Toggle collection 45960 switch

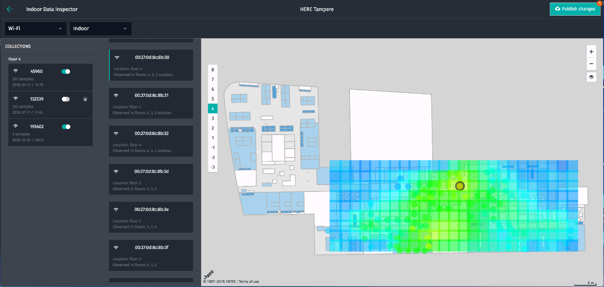coord(66,71)
